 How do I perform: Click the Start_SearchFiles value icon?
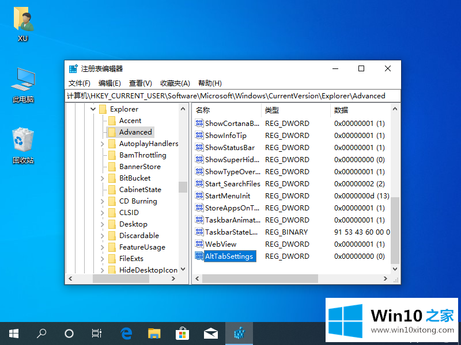(199, 183)
